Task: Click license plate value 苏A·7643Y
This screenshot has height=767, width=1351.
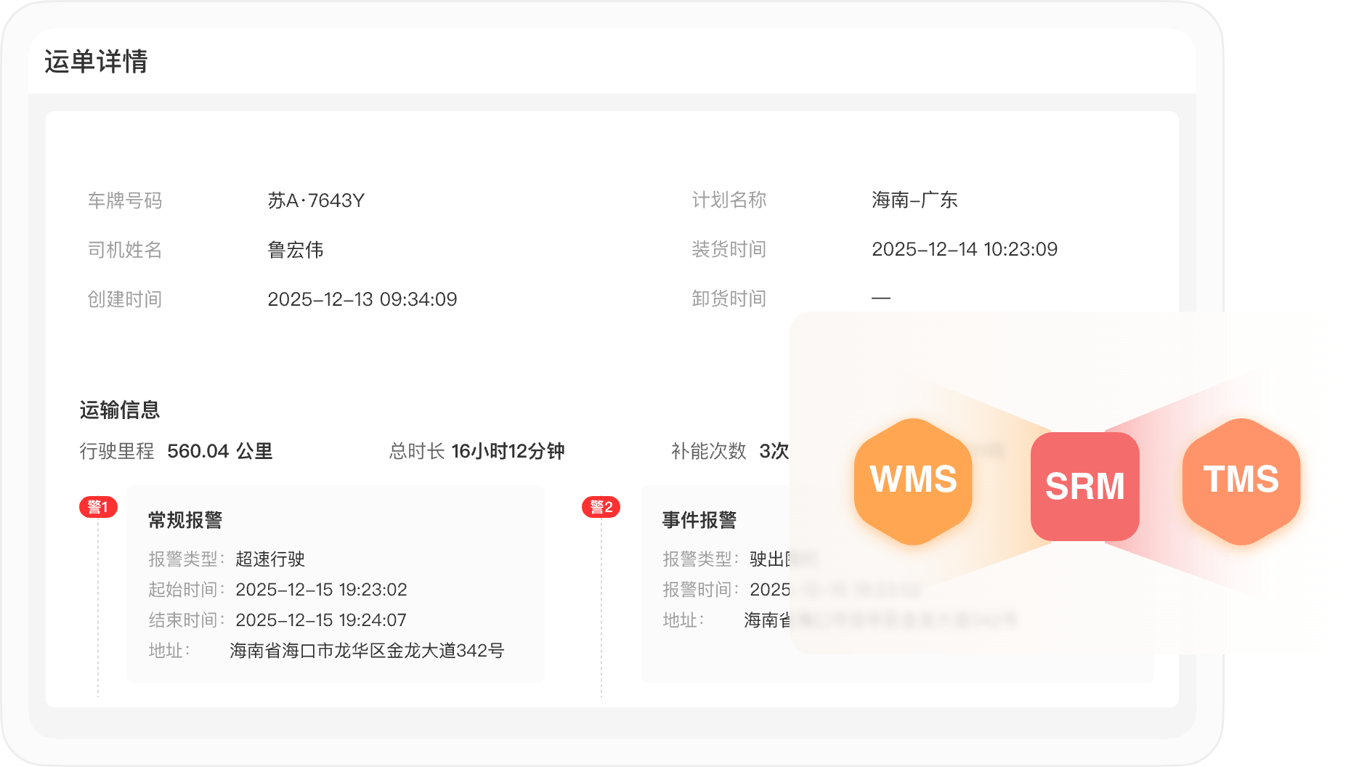Action: (x=316, y=200)
